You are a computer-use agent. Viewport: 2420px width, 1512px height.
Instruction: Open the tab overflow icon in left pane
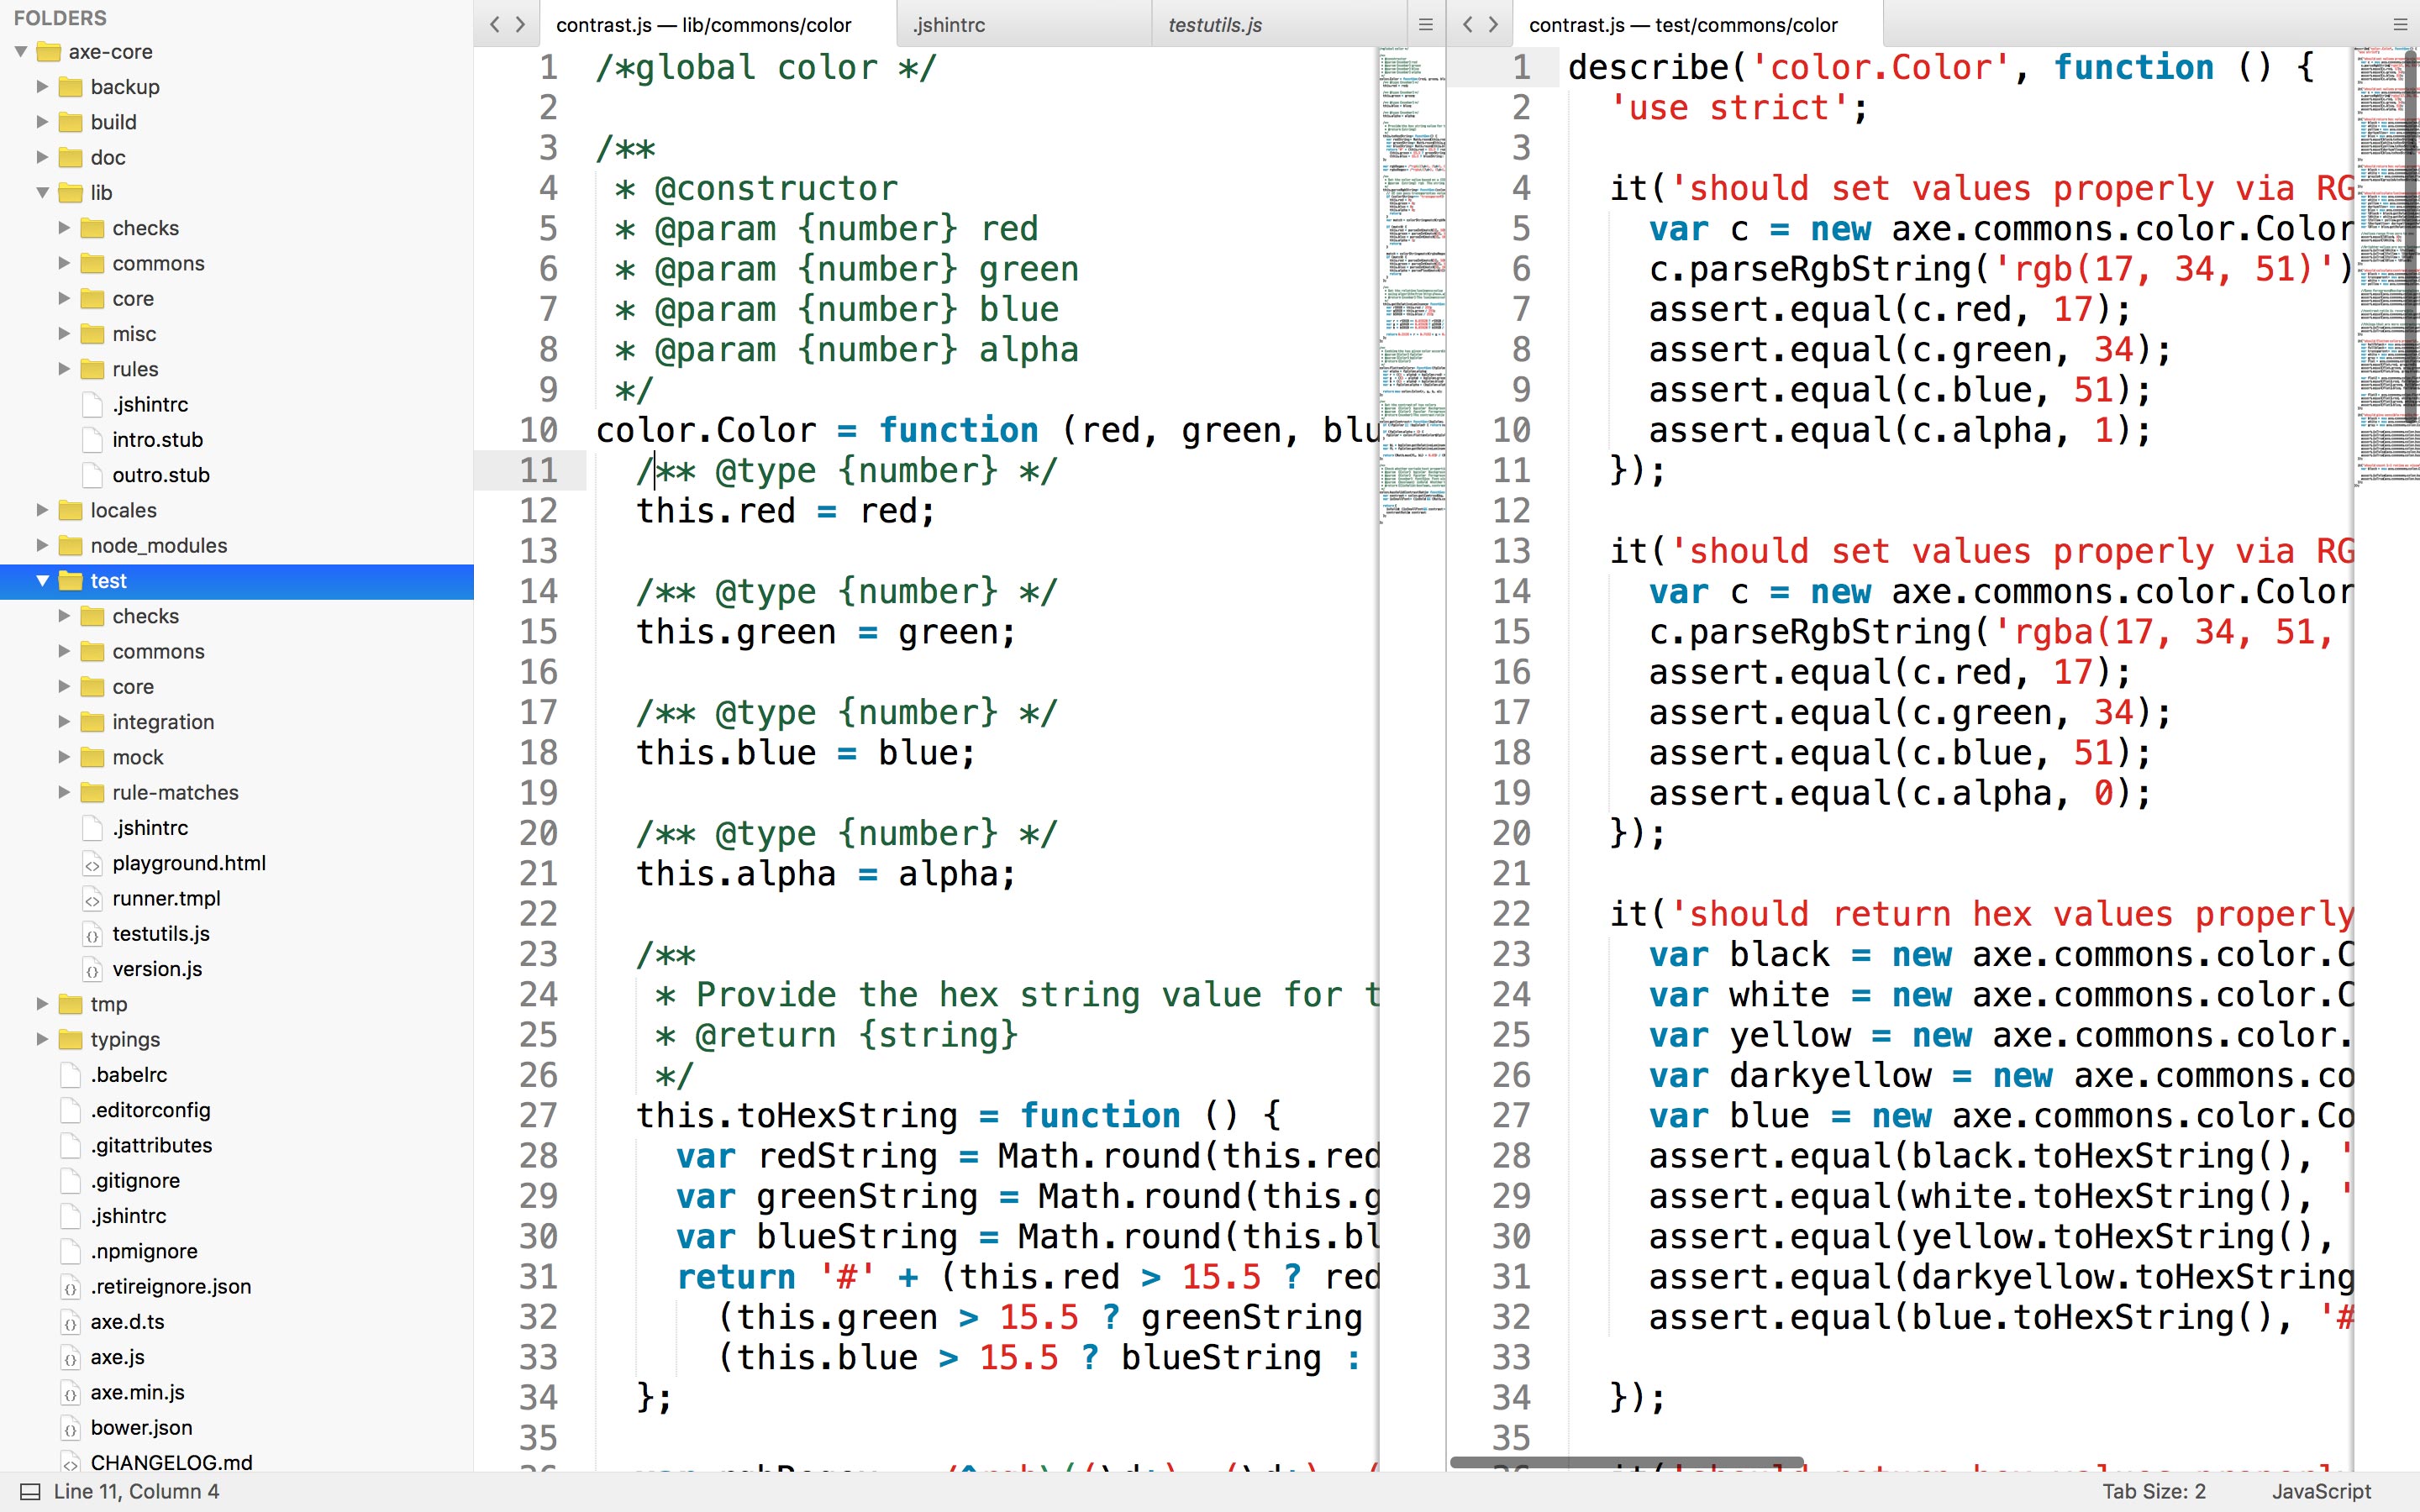coord(1427,24)
